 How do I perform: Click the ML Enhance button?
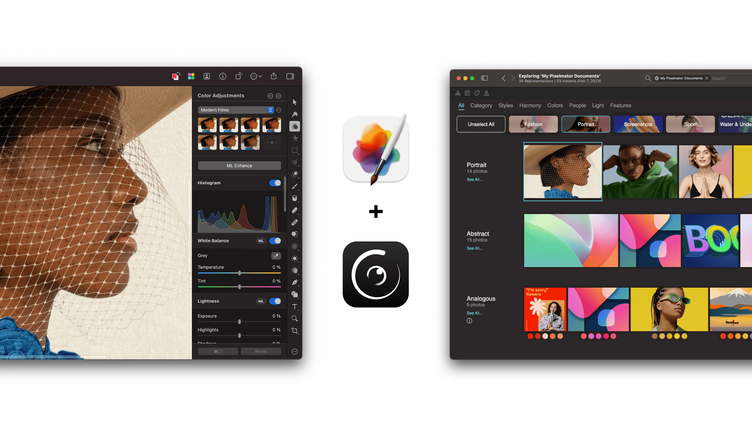[239, 165]
